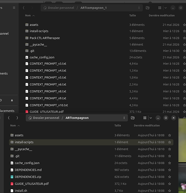Star the .git folder in ARTcompagnon window
The height and width of the screenshot is (193, 186).
(x=169, y=156)
